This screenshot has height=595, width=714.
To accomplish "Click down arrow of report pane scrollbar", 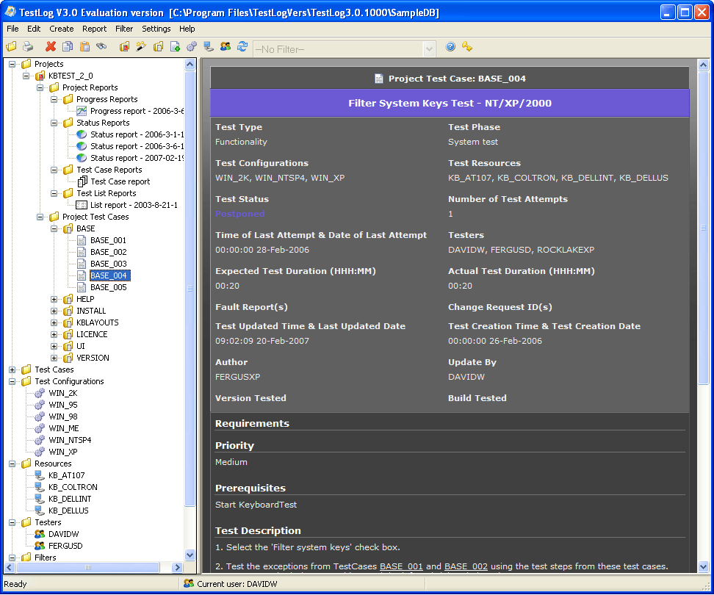I will click(x=703, y=567).
